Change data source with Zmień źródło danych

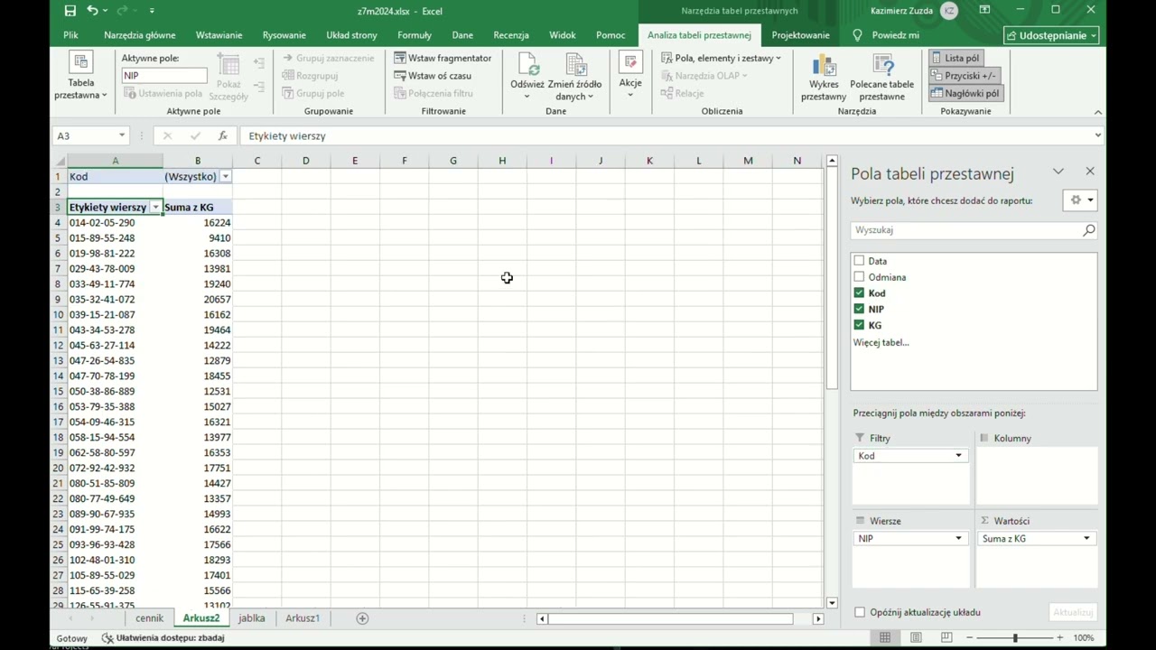point(574,76)
